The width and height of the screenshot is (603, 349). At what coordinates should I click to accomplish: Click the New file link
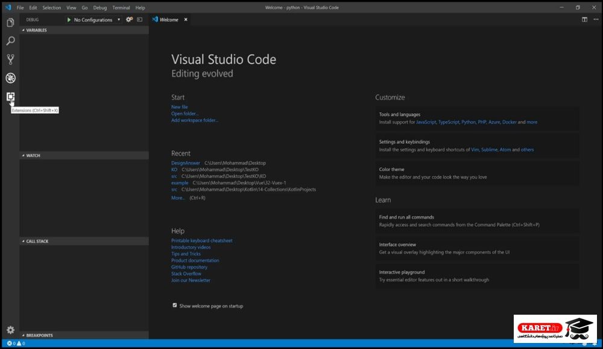tap(180, 107)
